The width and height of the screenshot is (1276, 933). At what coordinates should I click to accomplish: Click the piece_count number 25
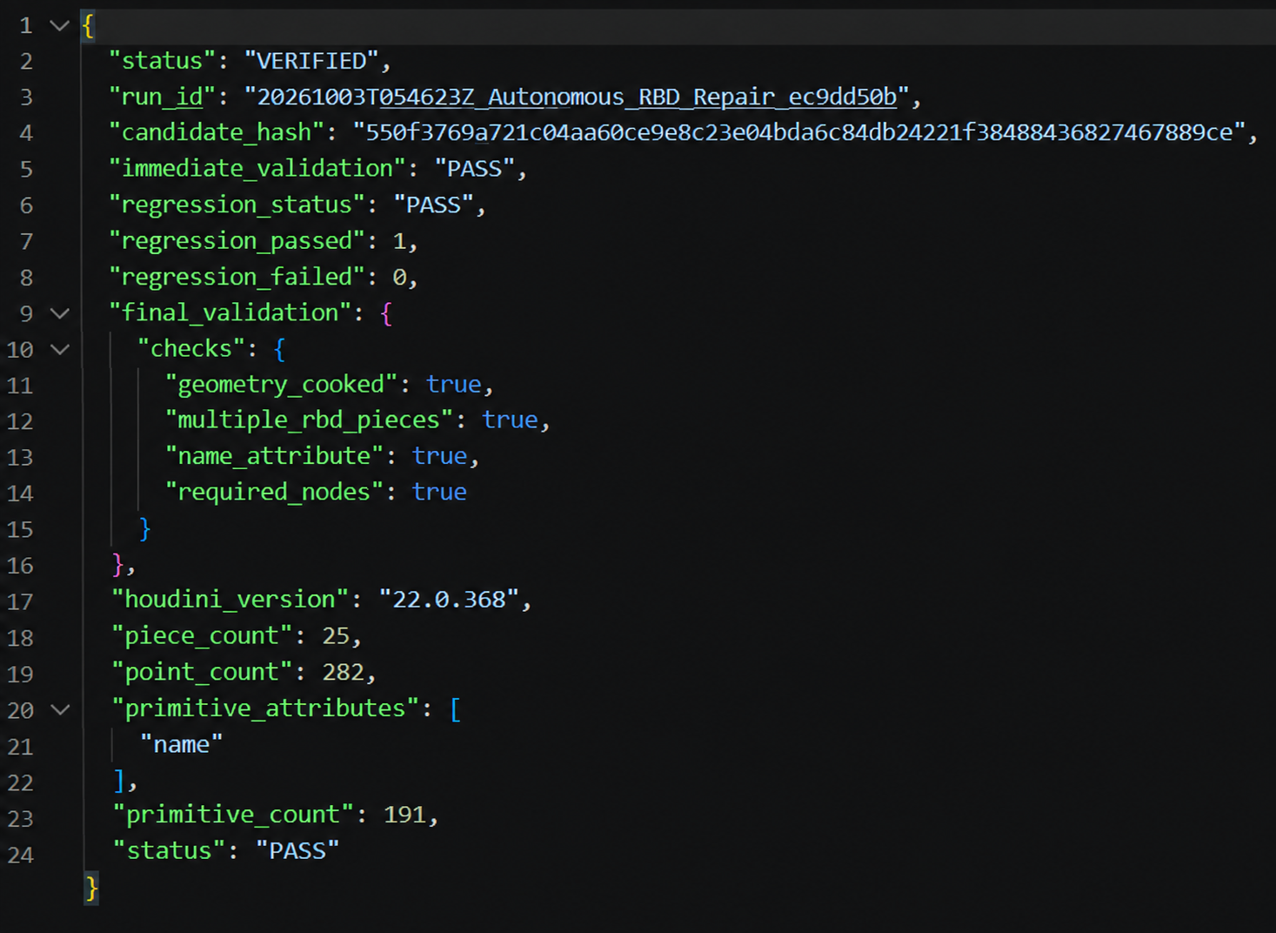click(336, 636)
